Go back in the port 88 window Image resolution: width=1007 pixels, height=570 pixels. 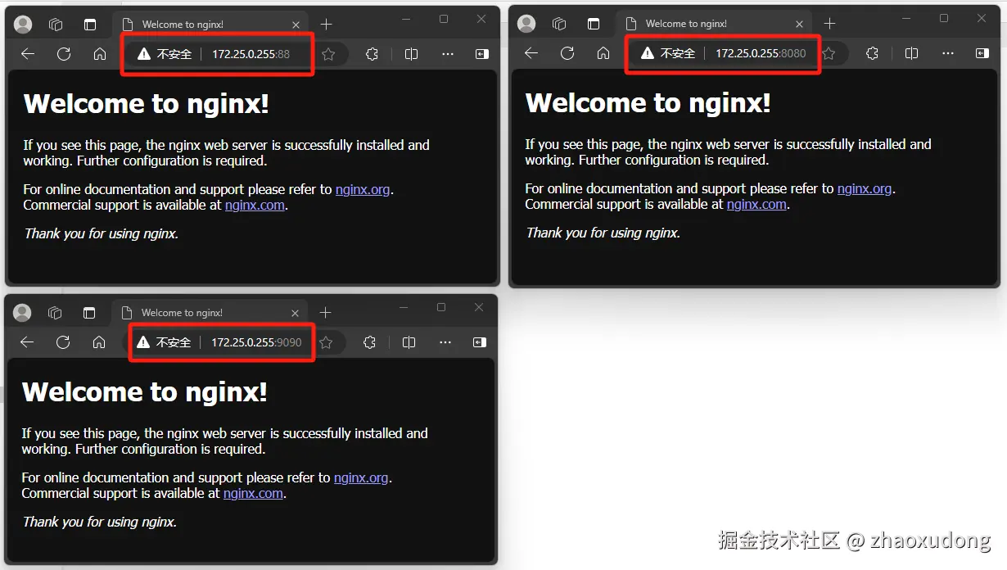(x=28, y=54)
